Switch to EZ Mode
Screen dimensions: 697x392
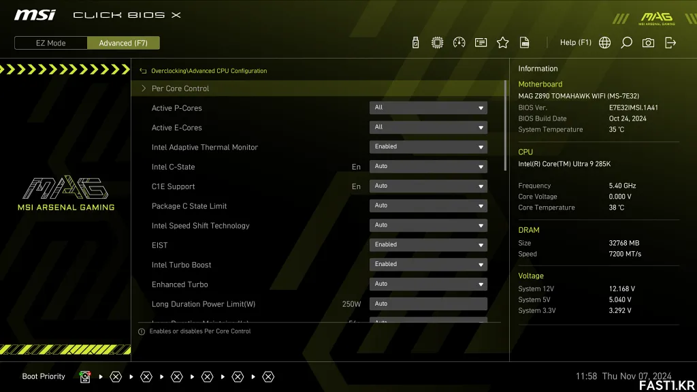point(50,43)
